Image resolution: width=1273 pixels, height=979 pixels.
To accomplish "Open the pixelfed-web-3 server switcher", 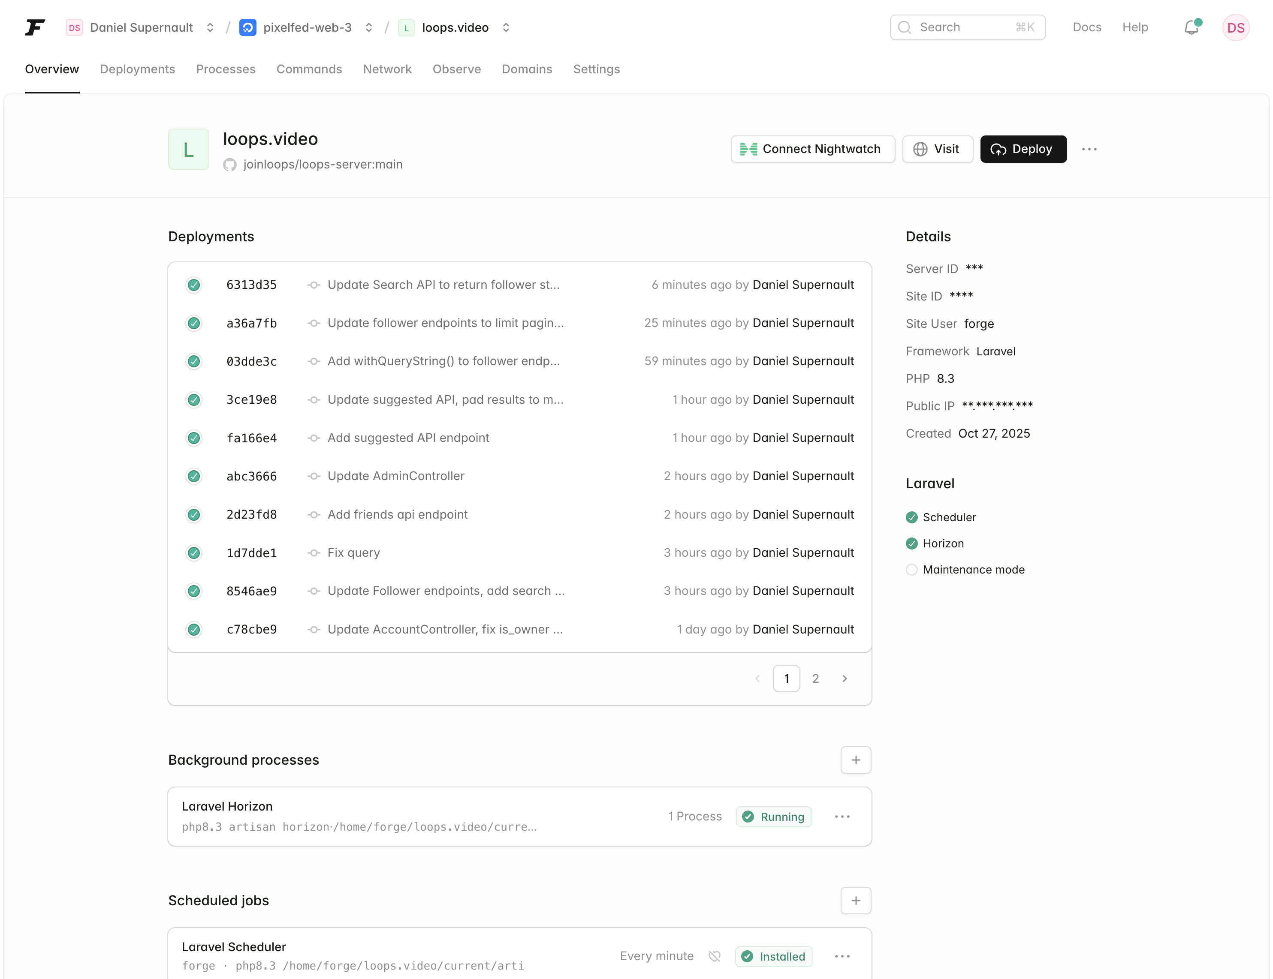I will click(368, 27).
